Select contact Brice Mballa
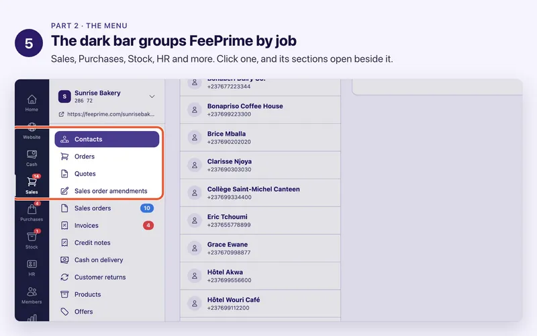537x336 pixels. (x=260, y=138)
